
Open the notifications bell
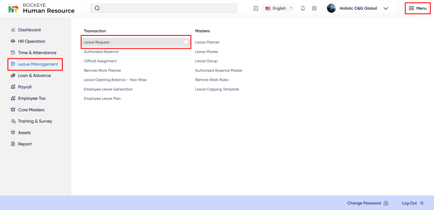[x=303, y=8]
